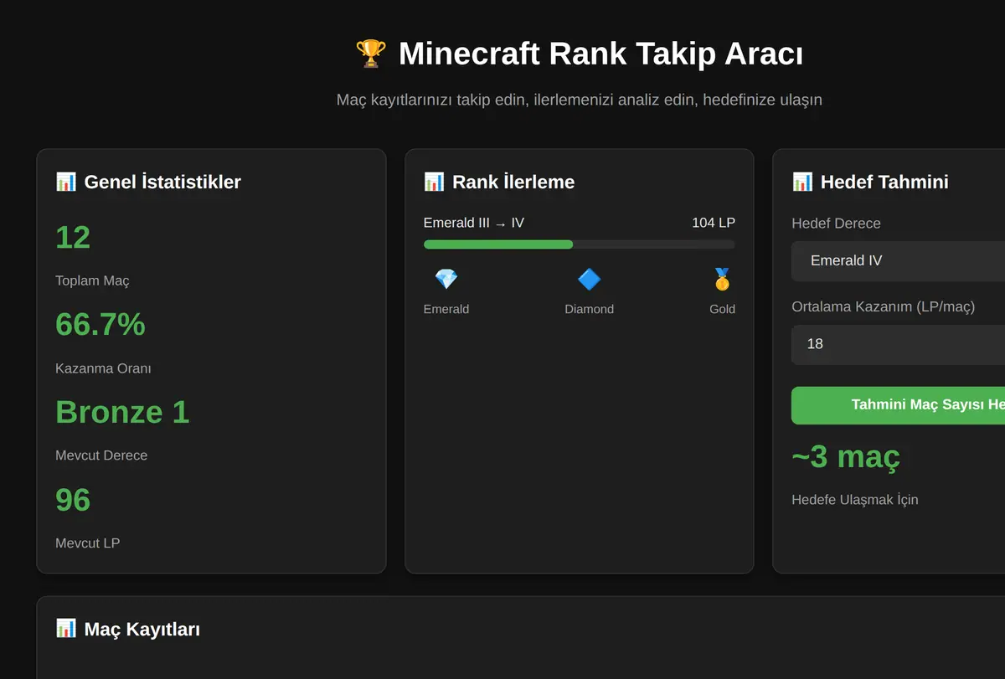Click the Hedefe Ulaşmak İçin label
The image size is (1005, 679).
click(855, 500)
